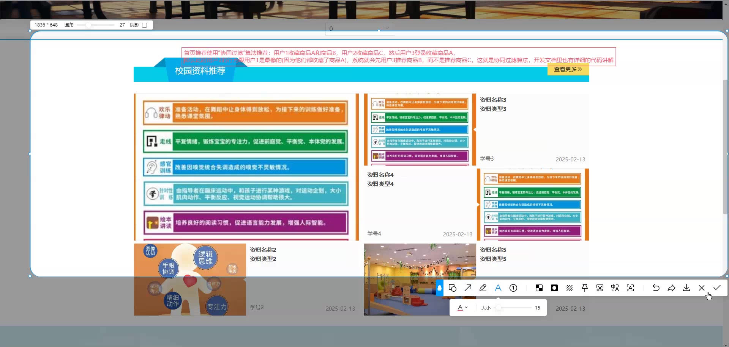Open the 校园资料推荐 section tab
Image resolution: width=729 pixels, height=347 pixels.
click(200, 71)
